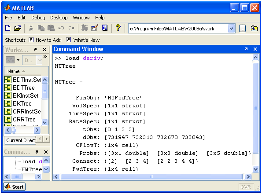This screenshot has height=194, width=262.
Task: Click the How to Add shortcut icon
Action: point(31,40)
